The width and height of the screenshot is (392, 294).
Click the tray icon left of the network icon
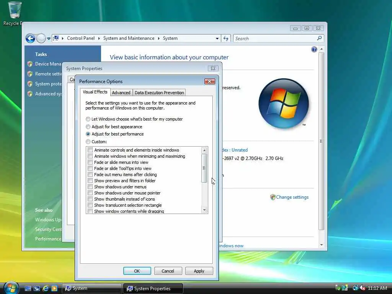pyautogui.click(x=345, y=288)
